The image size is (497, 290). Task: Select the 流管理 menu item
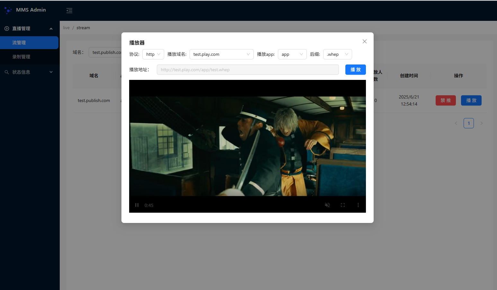[29, 43]
